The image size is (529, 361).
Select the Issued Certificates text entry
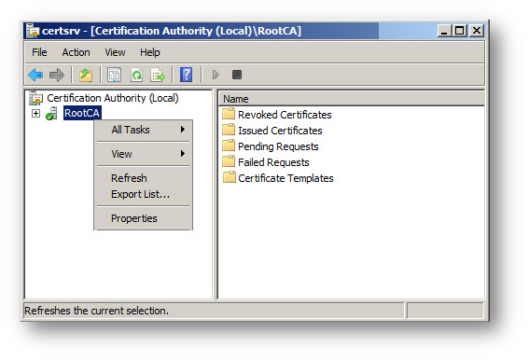tap(280, 131)
